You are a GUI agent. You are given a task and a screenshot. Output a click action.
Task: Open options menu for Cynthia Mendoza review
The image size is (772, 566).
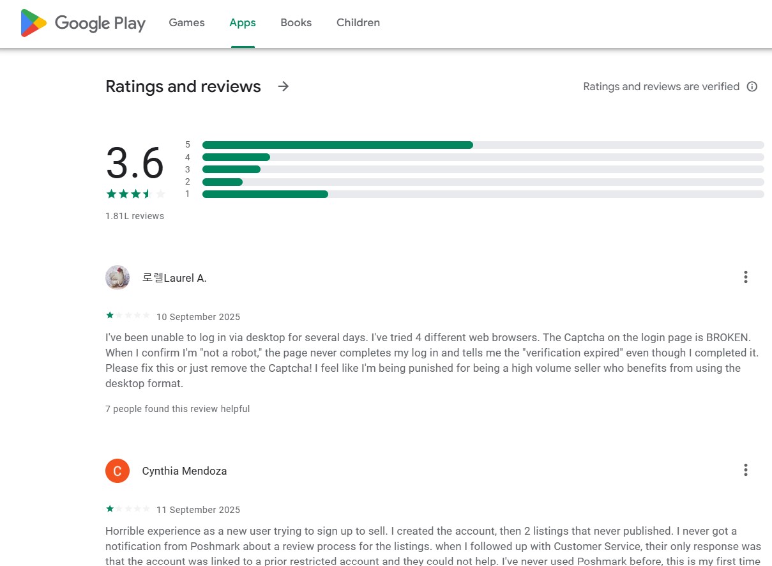745,470
